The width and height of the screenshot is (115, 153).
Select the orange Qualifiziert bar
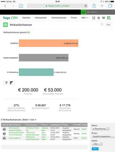click(49, 43)
